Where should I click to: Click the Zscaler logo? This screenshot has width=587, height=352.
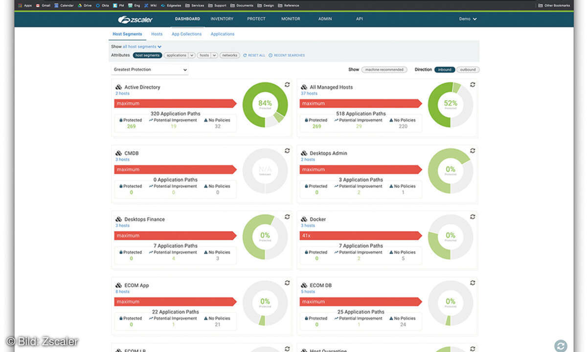coord(135,19)
